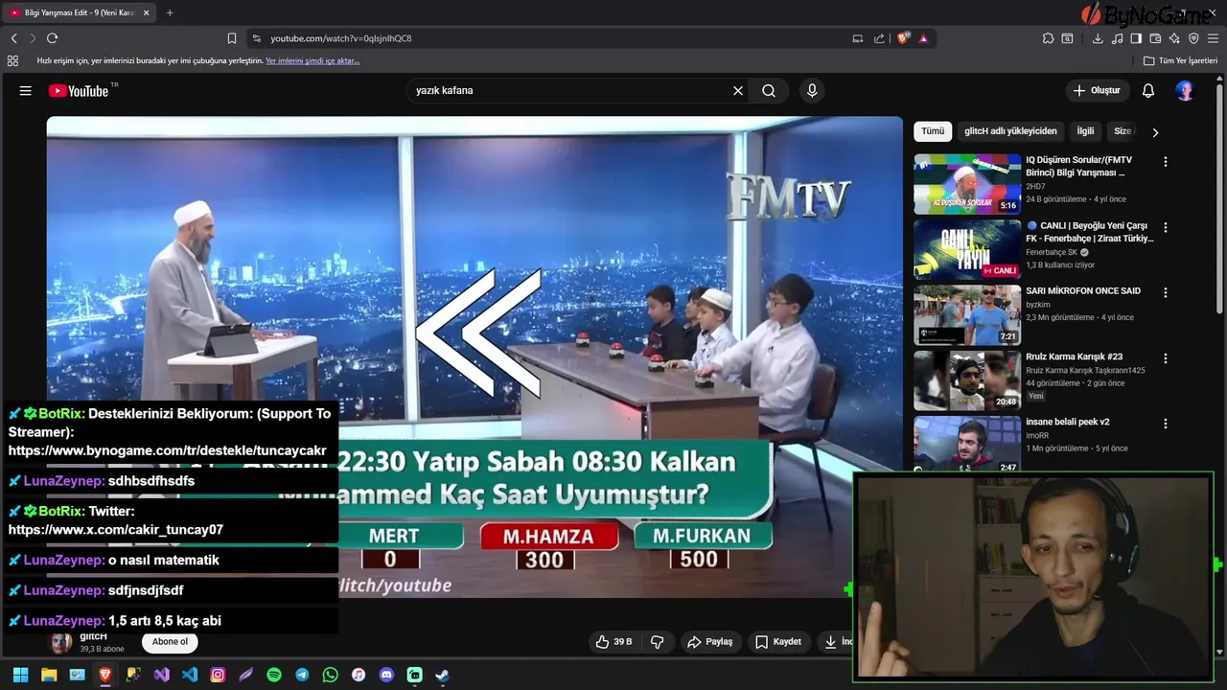Open site settings icon beside the URL

[x=256, y=38]
